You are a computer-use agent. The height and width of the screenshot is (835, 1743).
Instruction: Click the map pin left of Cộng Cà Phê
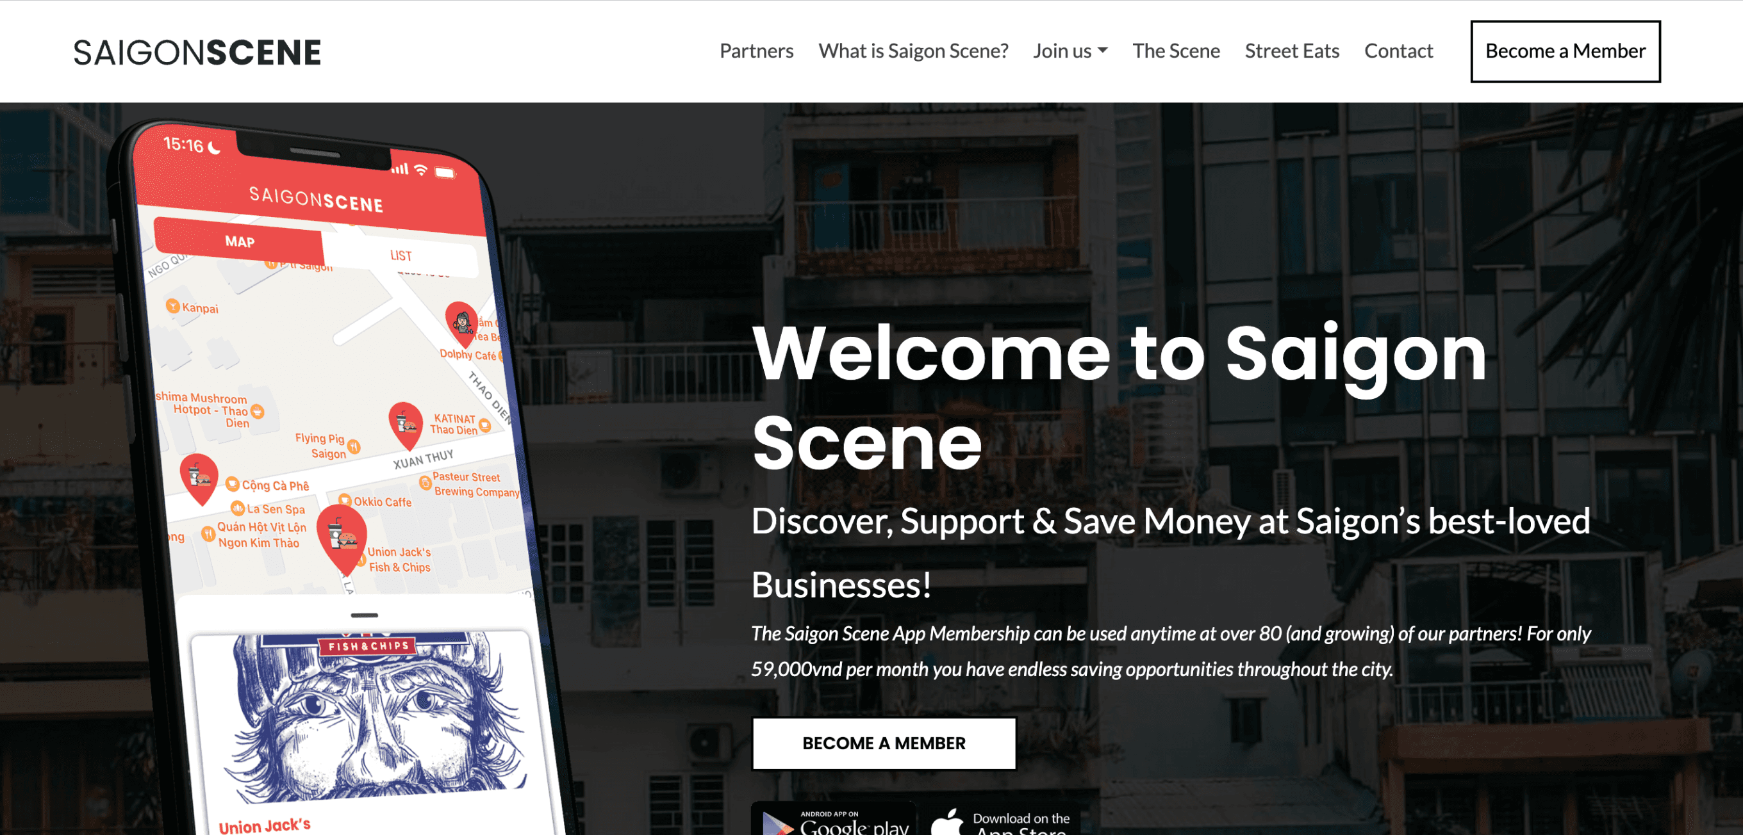199,479
